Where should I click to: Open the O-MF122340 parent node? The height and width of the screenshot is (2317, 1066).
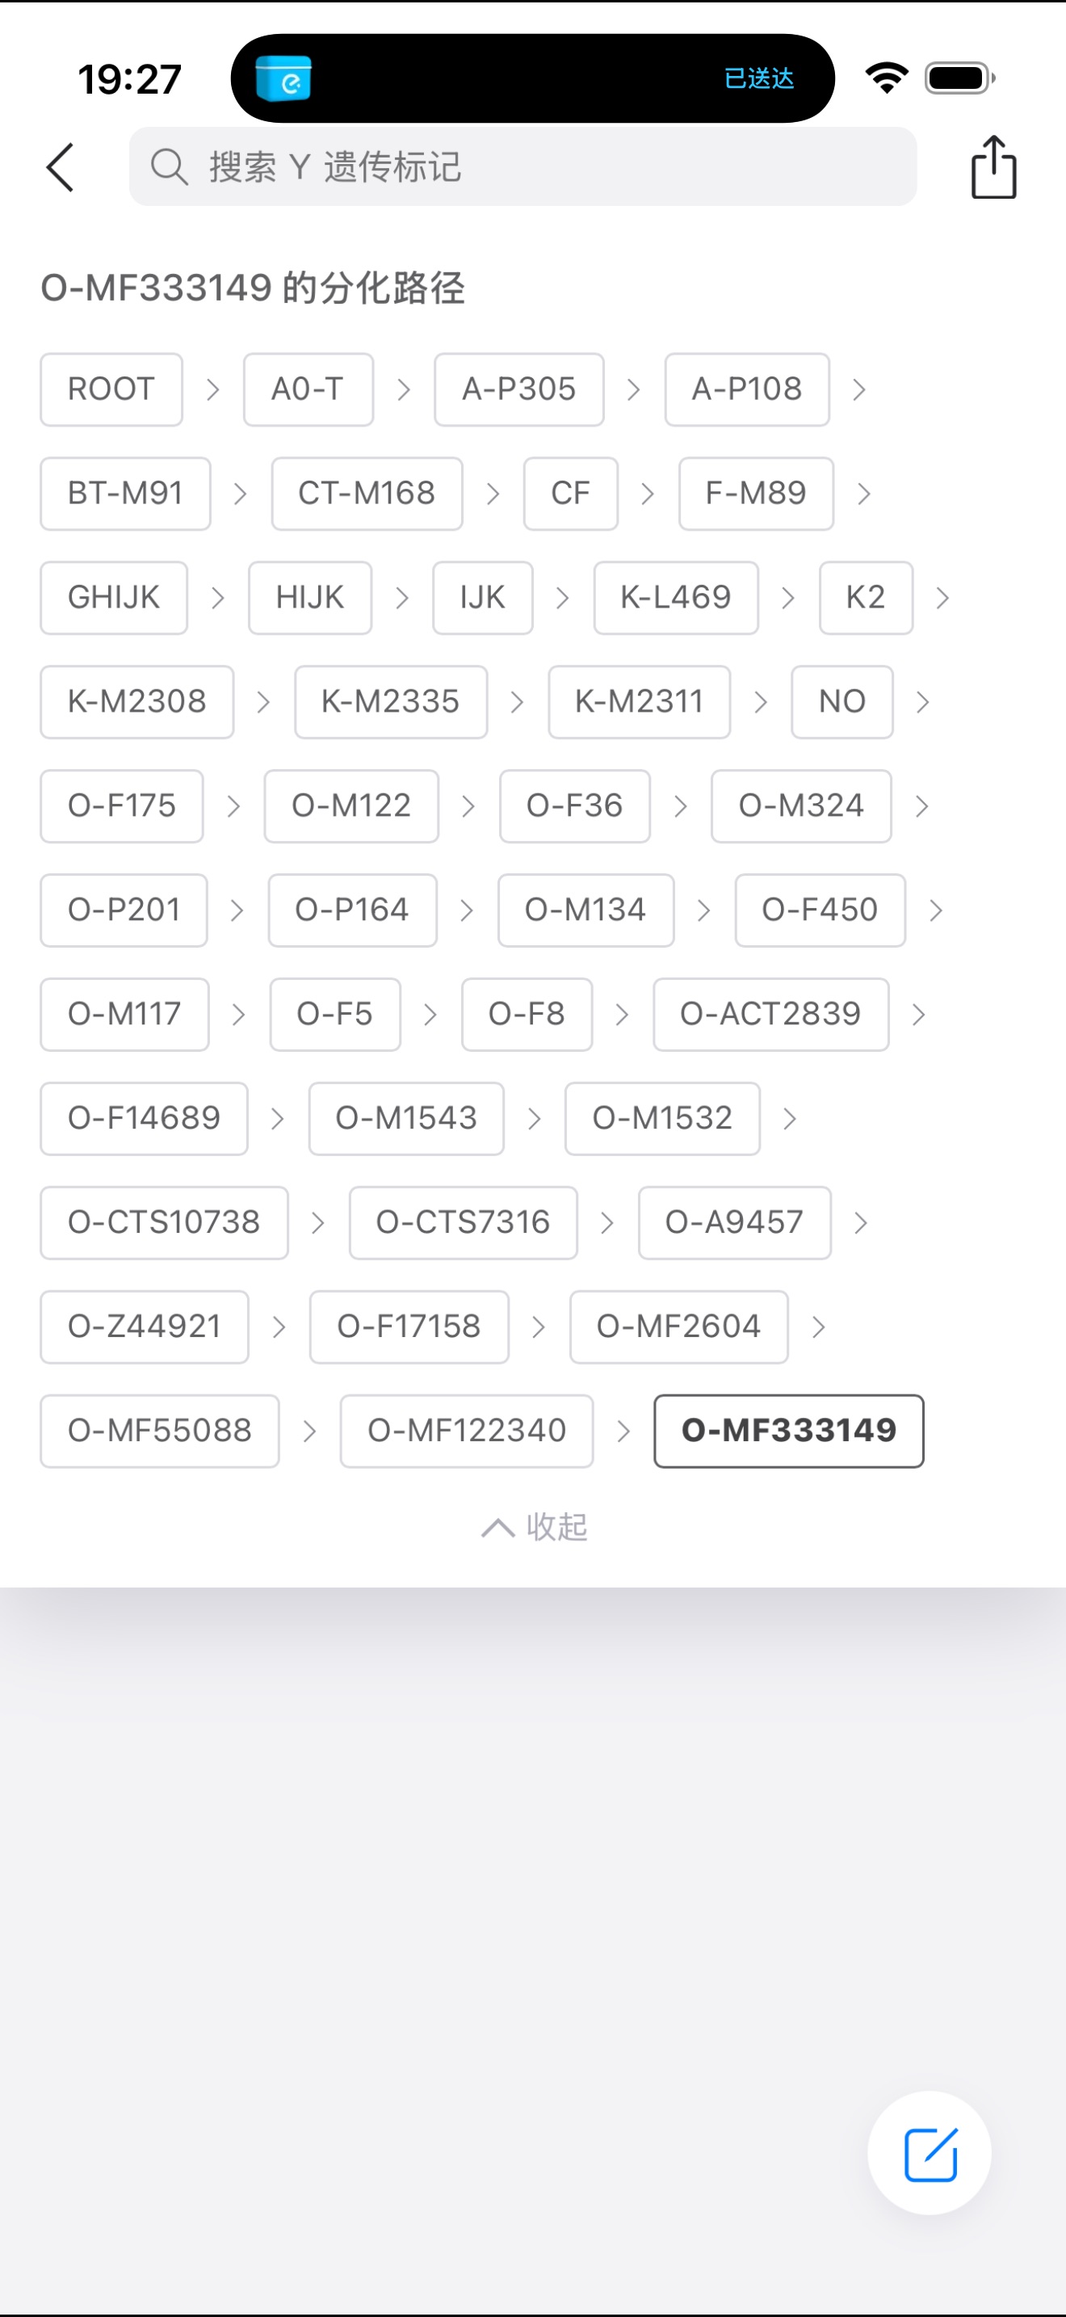pos(467,1431)
